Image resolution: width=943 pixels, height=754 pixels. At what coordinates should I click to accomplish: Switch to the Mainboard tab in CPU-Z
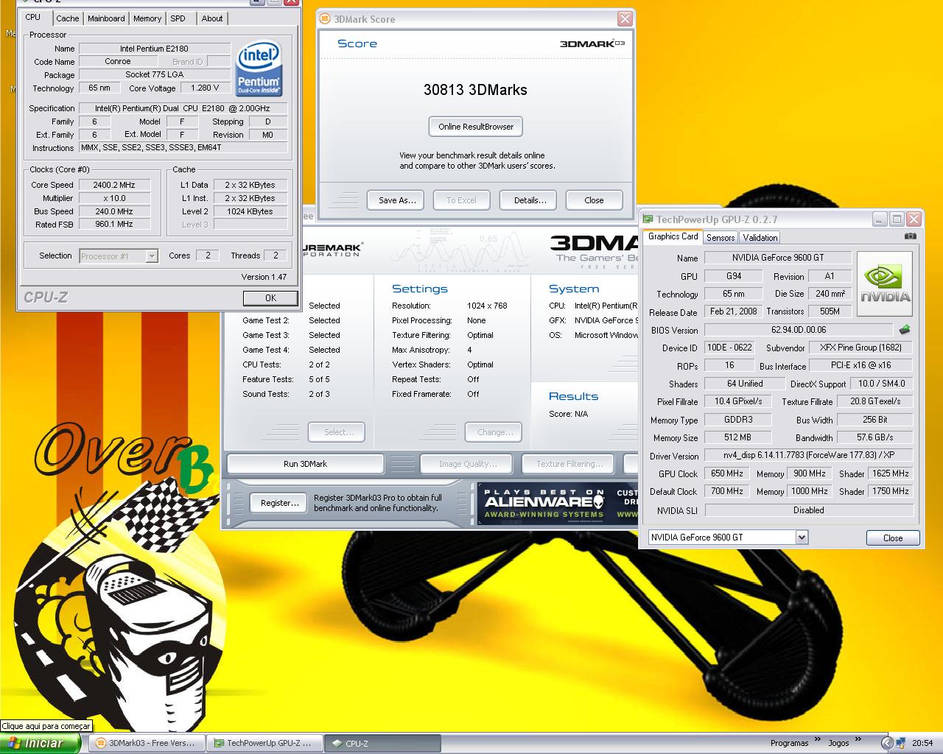[x=106, y=18]
